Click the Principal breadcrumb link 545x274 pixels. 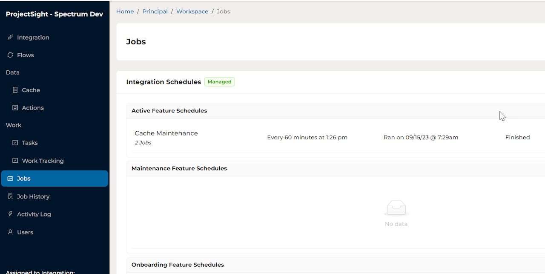click(155, 12)
